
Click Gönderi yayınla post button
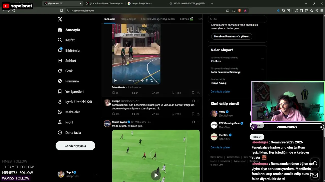[75, 146]
